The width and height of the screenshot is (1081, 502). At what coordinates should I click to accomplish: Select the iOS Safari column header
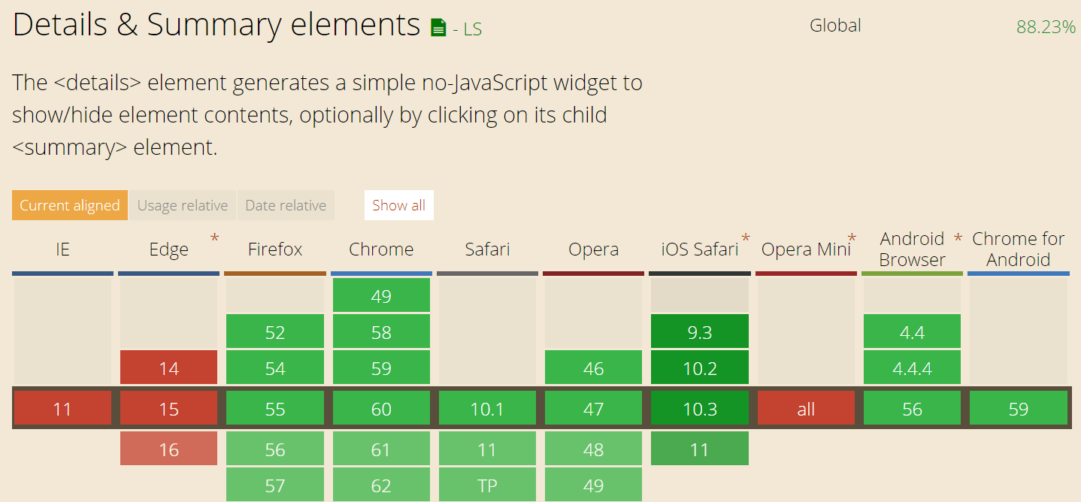click(700, 249)
